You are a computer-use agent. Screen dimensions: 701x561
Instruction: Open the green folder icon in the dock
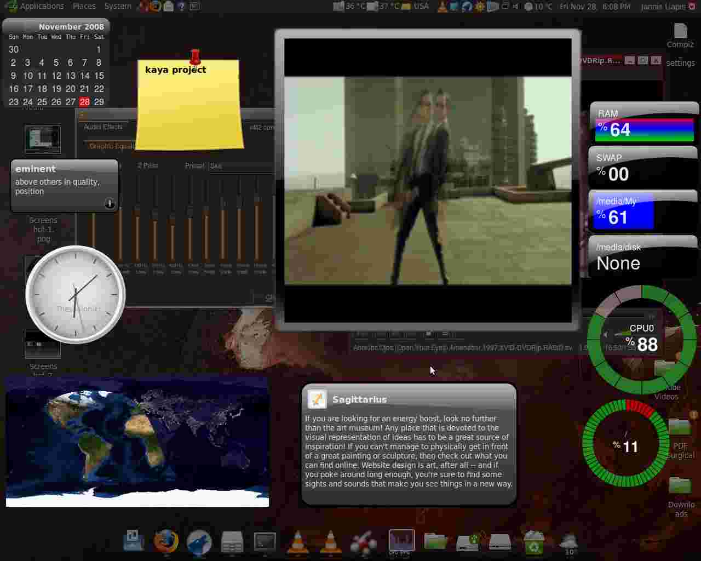[x=435, y=542]
